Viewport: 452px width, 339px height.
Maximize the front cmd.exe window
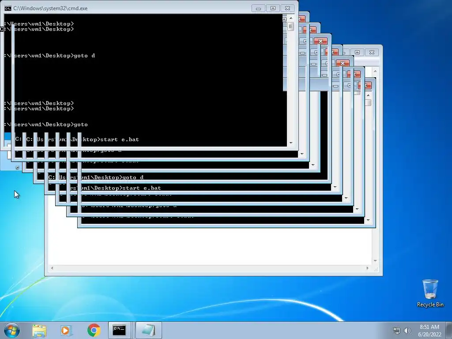[273, 8]
